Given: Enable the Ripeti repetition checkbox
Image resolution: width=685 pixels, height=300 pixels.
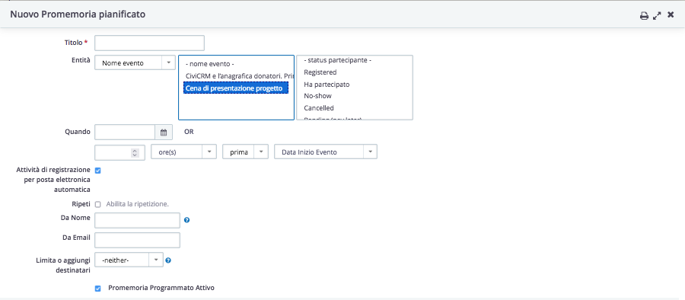Looking at the screenshot, I should tap(98, 204).
